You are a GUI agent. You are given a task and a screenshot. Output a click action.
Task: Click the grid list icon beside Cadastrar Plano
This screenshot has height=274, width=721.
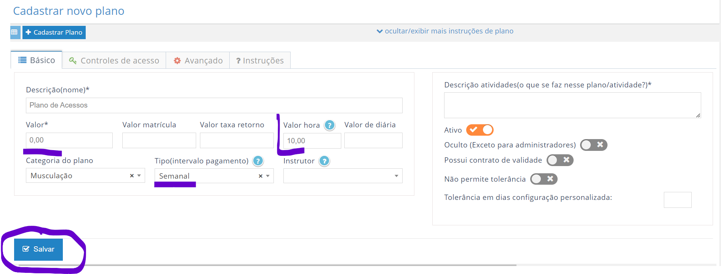14,32
